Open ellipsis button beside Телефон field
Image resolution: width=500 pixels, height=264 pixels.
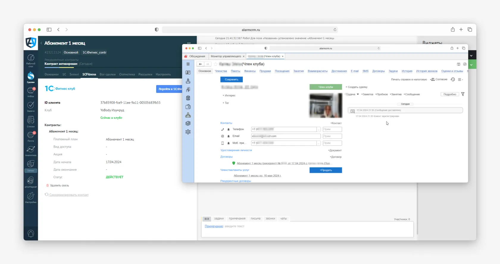coord(318,129)
